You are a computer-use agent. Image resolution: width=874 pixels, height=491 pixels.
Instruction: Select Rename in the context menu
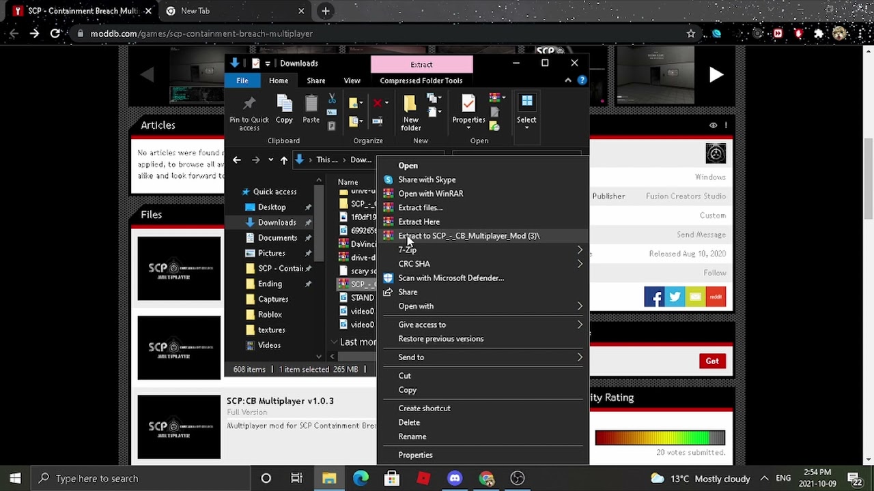pyautogui.click(x=412, y=436)
